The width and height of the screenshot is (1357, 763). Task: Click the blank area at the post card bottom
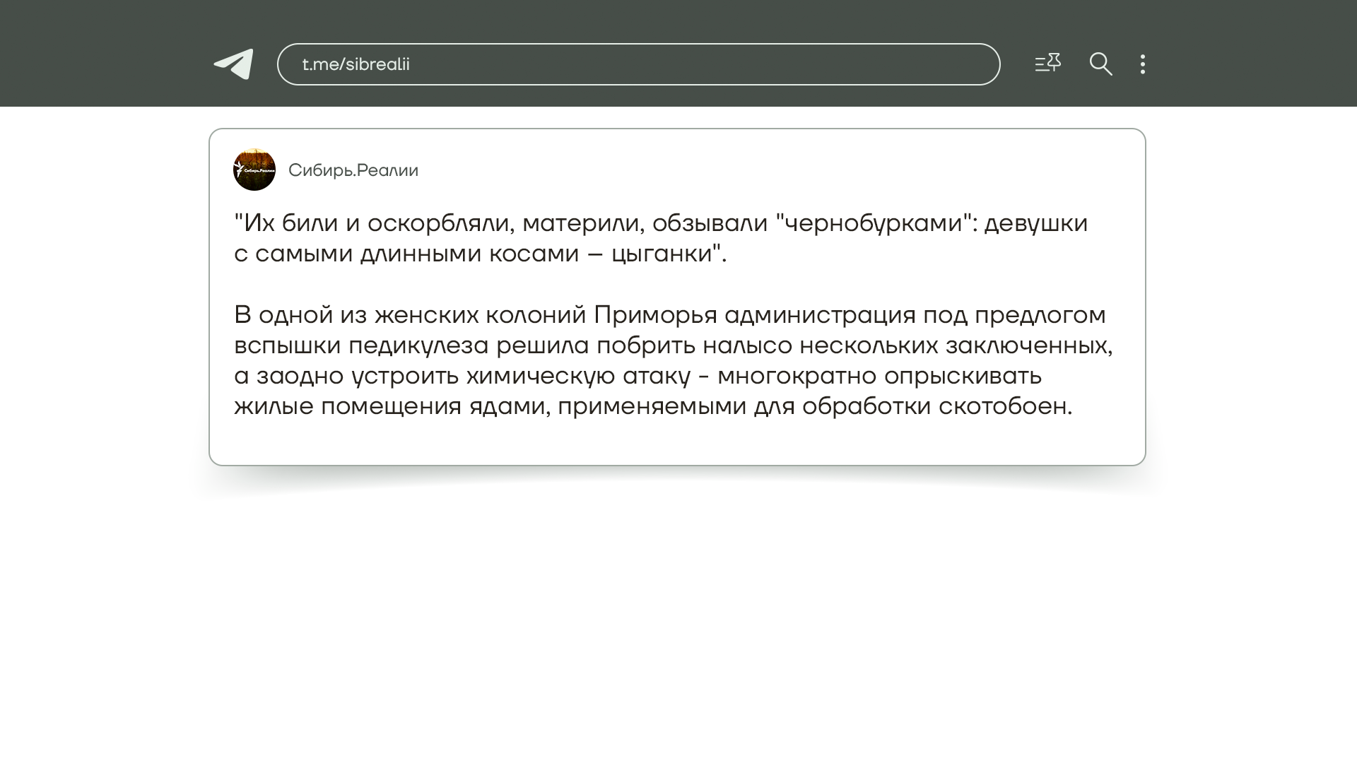(677, 443)
